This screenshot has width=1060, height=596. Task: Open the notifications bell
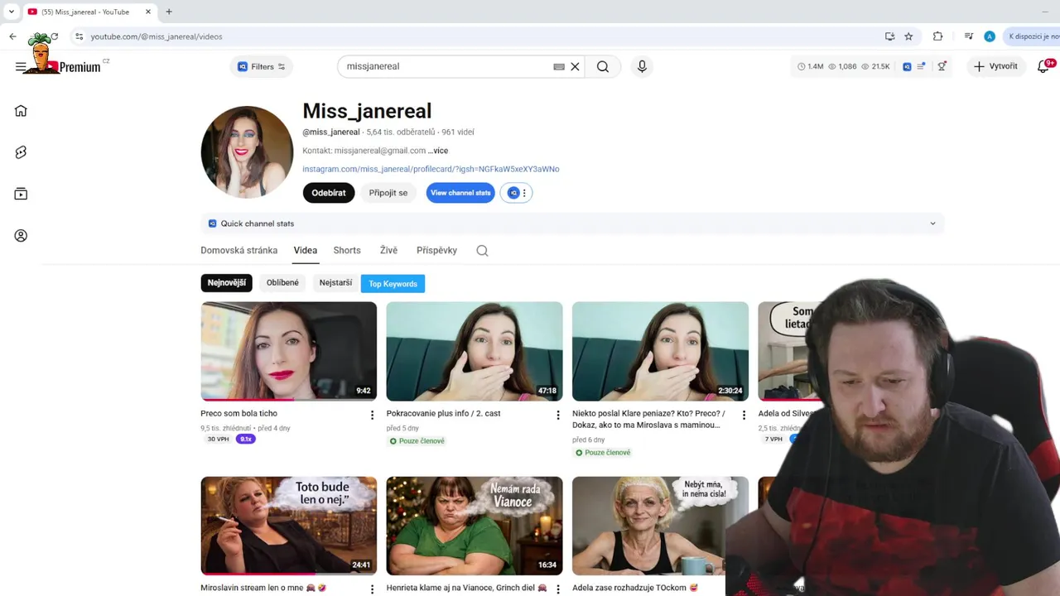pos(1043,66)
